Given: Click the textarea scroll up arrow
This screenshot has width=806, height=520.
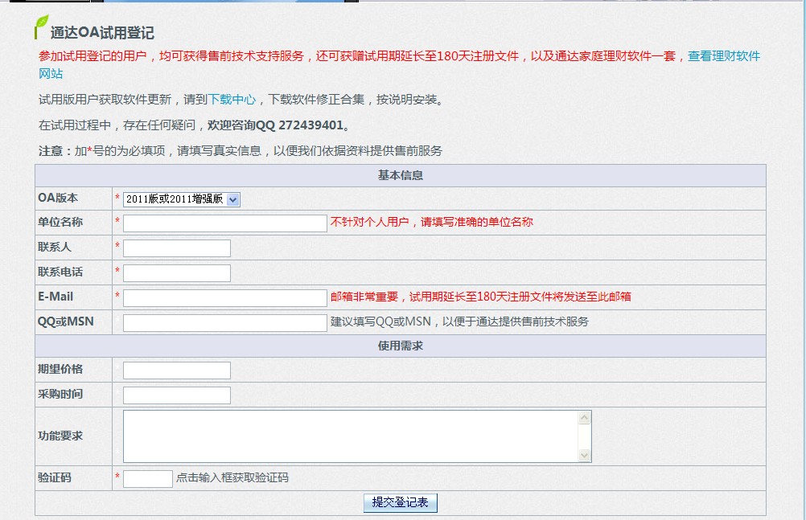Looking at the screenshot, I should coord(585,418).
